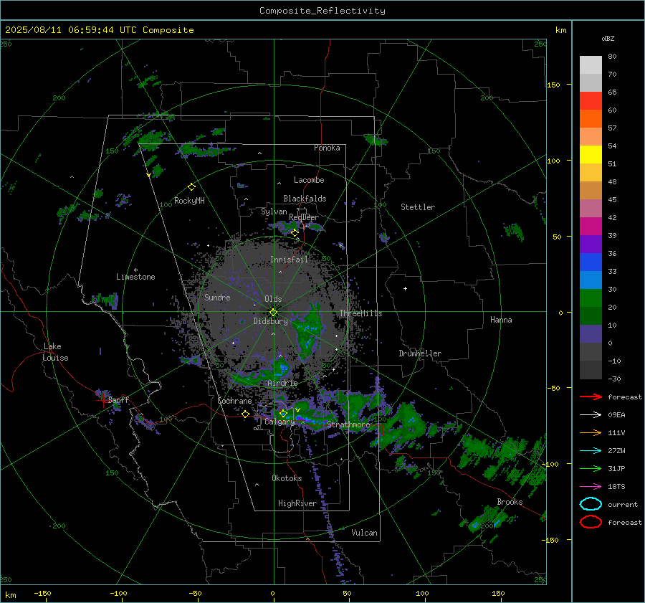Image resolution: width=645 pixels, height=603 pixels.
Task: Click the Composite_Reflectivity title
Action: (322, 11)
